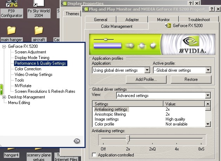Expand the Desktop Management tree node
This screenshot has height=161, width=221.
4,97
